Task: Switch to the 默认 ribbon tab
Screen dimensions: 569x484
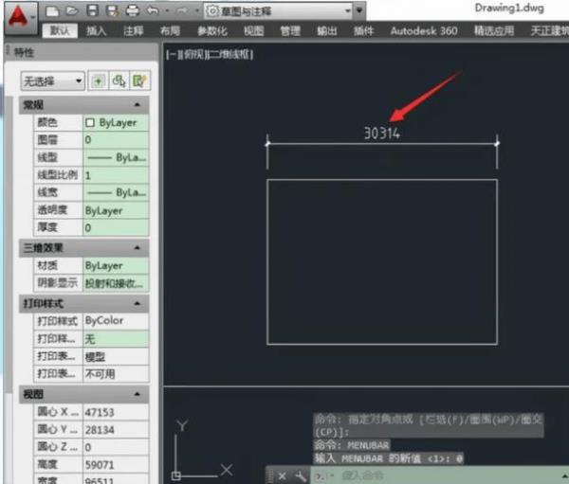Action: pyautogui.click(x=60, y=31)
